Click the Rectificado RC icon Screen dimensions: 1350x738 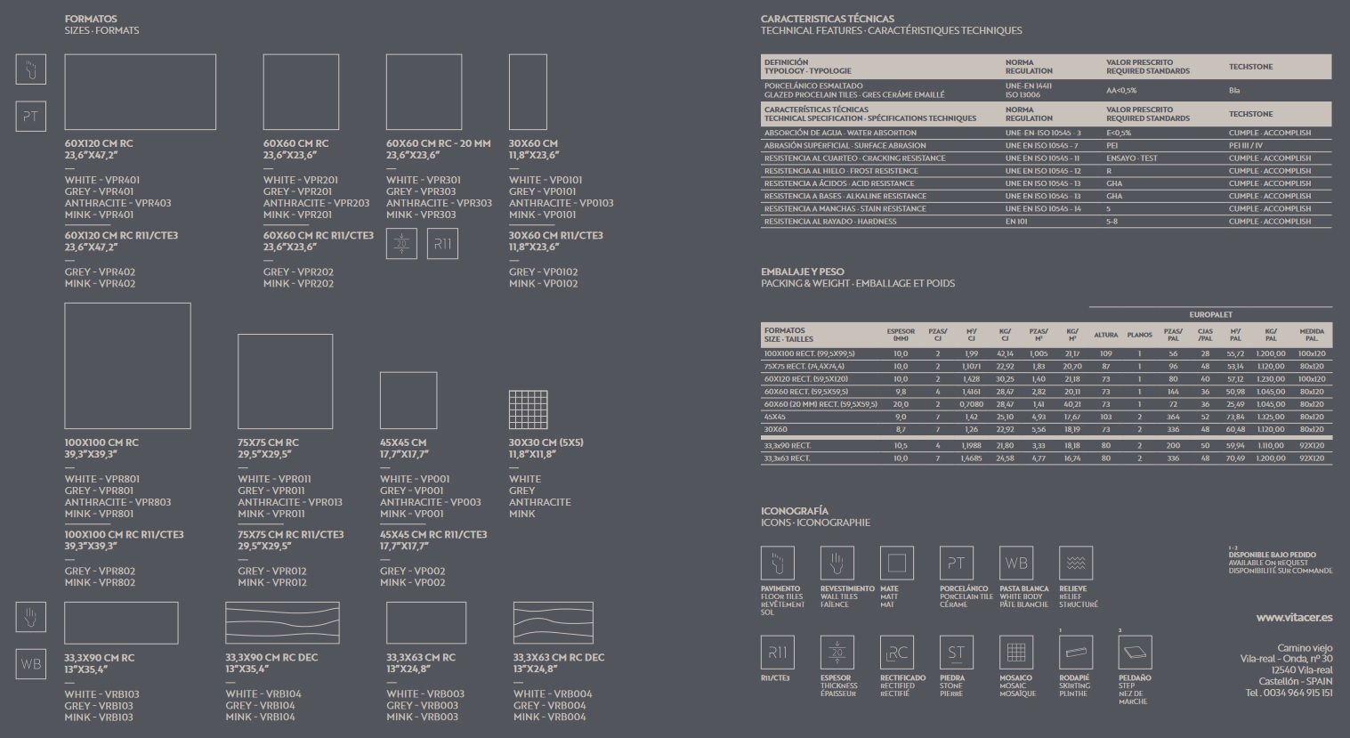click(896, 653)
